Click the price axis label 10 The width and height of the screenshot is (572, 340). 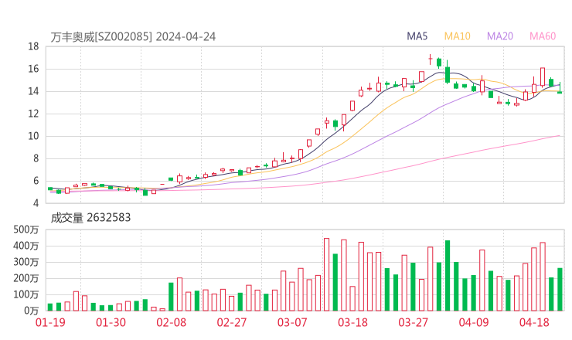click(x=33, y=136)
